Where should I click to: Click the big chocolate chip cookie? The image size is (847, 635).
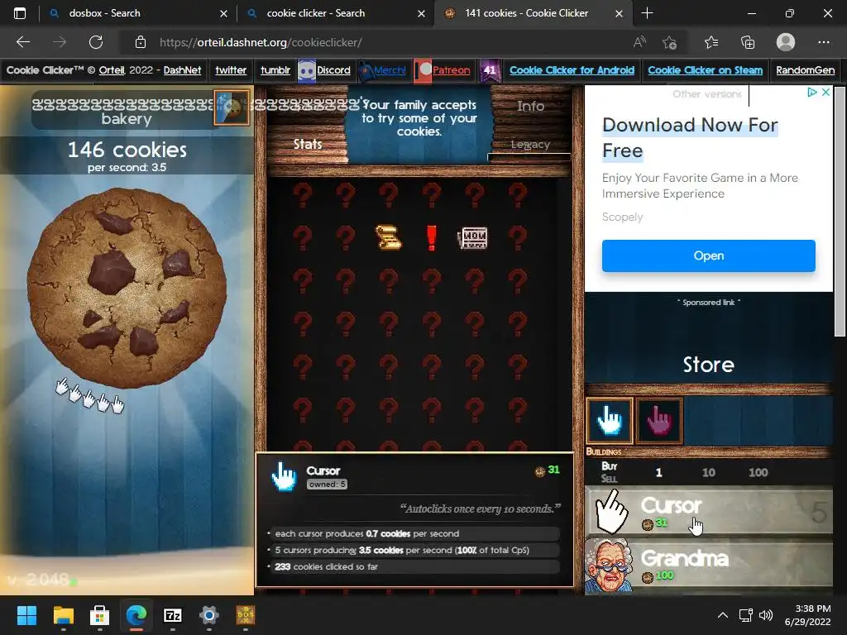tap(127, 287)
